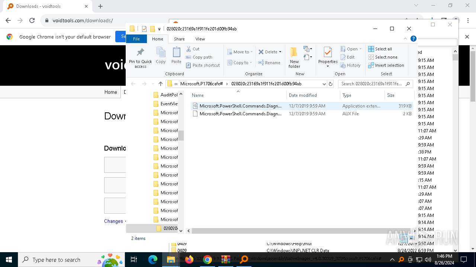476x267 pixels.
Task: Open Chrome from the taskbar
Action: click(x=208, y=260)
